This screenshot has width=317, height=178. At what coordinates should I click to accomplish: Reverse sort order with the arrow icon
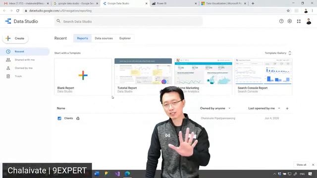pyautogui.click(x=287, y=108)
